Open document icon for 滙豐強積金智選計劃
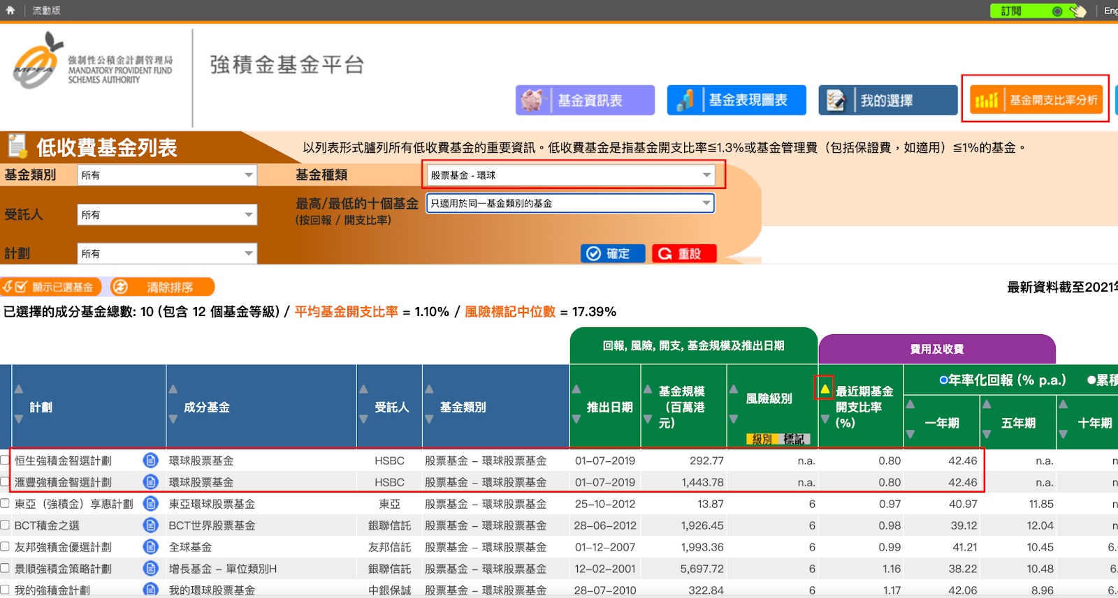Viewport: 1118px width, 598px height. [x=150, y=481]
